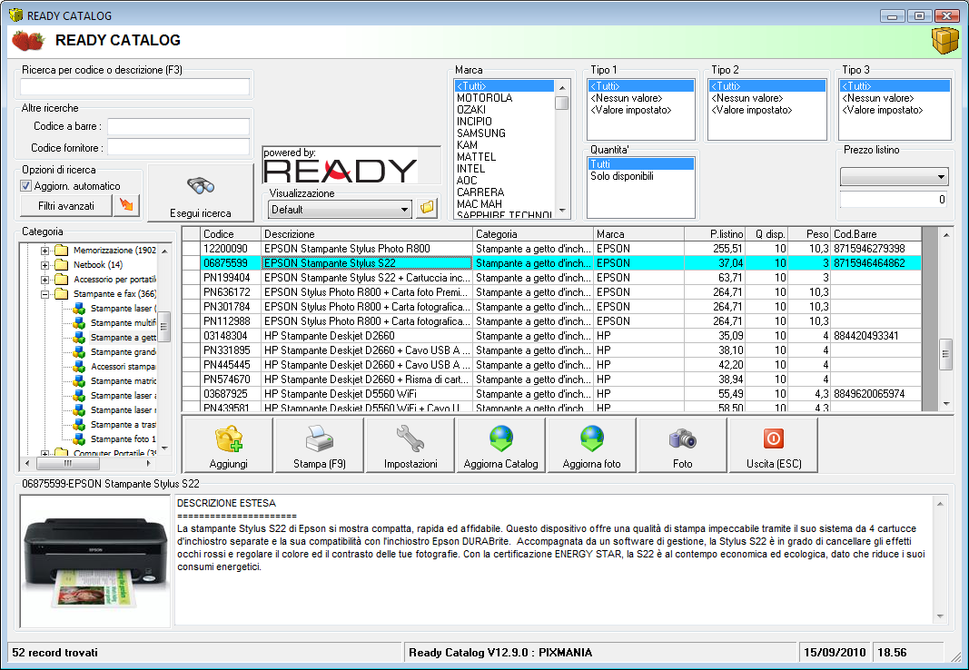The height and width of the screenshot is (670, 969).
Task: Click the Prezzo listino value field
Action: pos(894,200)
